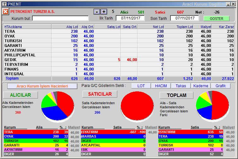Sort by Maliyet column header in top table

[x=203, y=27]
